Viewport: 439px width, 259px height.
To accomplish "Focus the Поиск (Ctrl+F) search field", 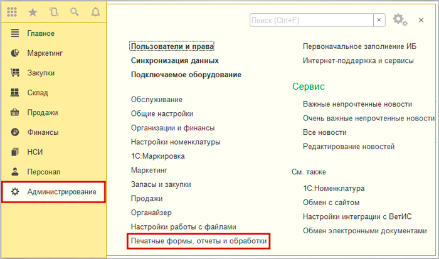I will point(311,20).
